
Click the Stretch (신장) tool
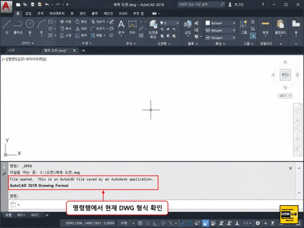pyautogui.click(x=66, y=35)
